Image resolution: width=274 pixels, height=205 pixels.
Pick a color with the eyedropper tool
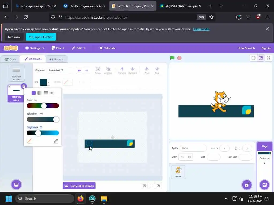56,141
